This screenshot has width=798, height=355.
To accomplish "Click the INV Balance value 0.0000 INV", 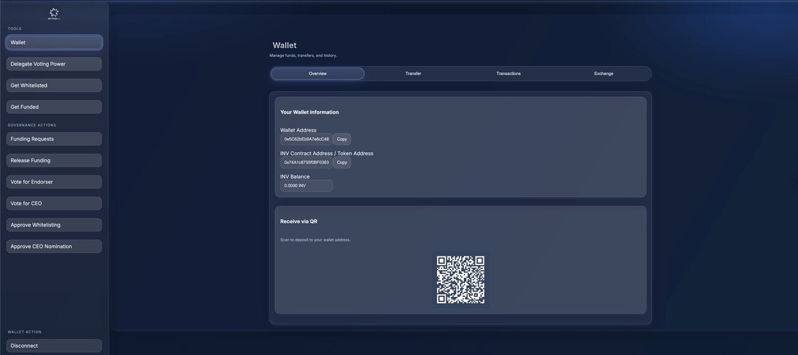I will point(306,185).
